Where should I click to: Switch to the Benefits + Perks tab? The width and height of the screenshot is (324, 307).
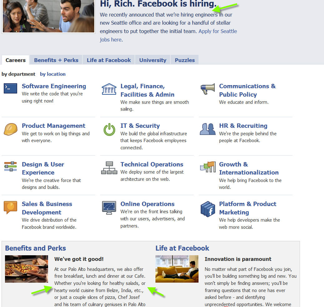(x=56, y=60)
